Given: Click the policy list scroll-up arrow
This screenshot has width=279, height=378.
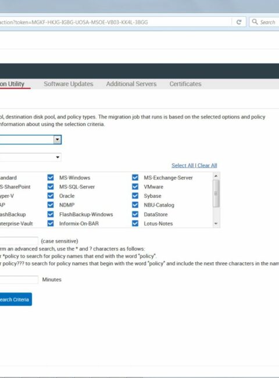Looking at the screenshot, I should click(x=216, y=176).
